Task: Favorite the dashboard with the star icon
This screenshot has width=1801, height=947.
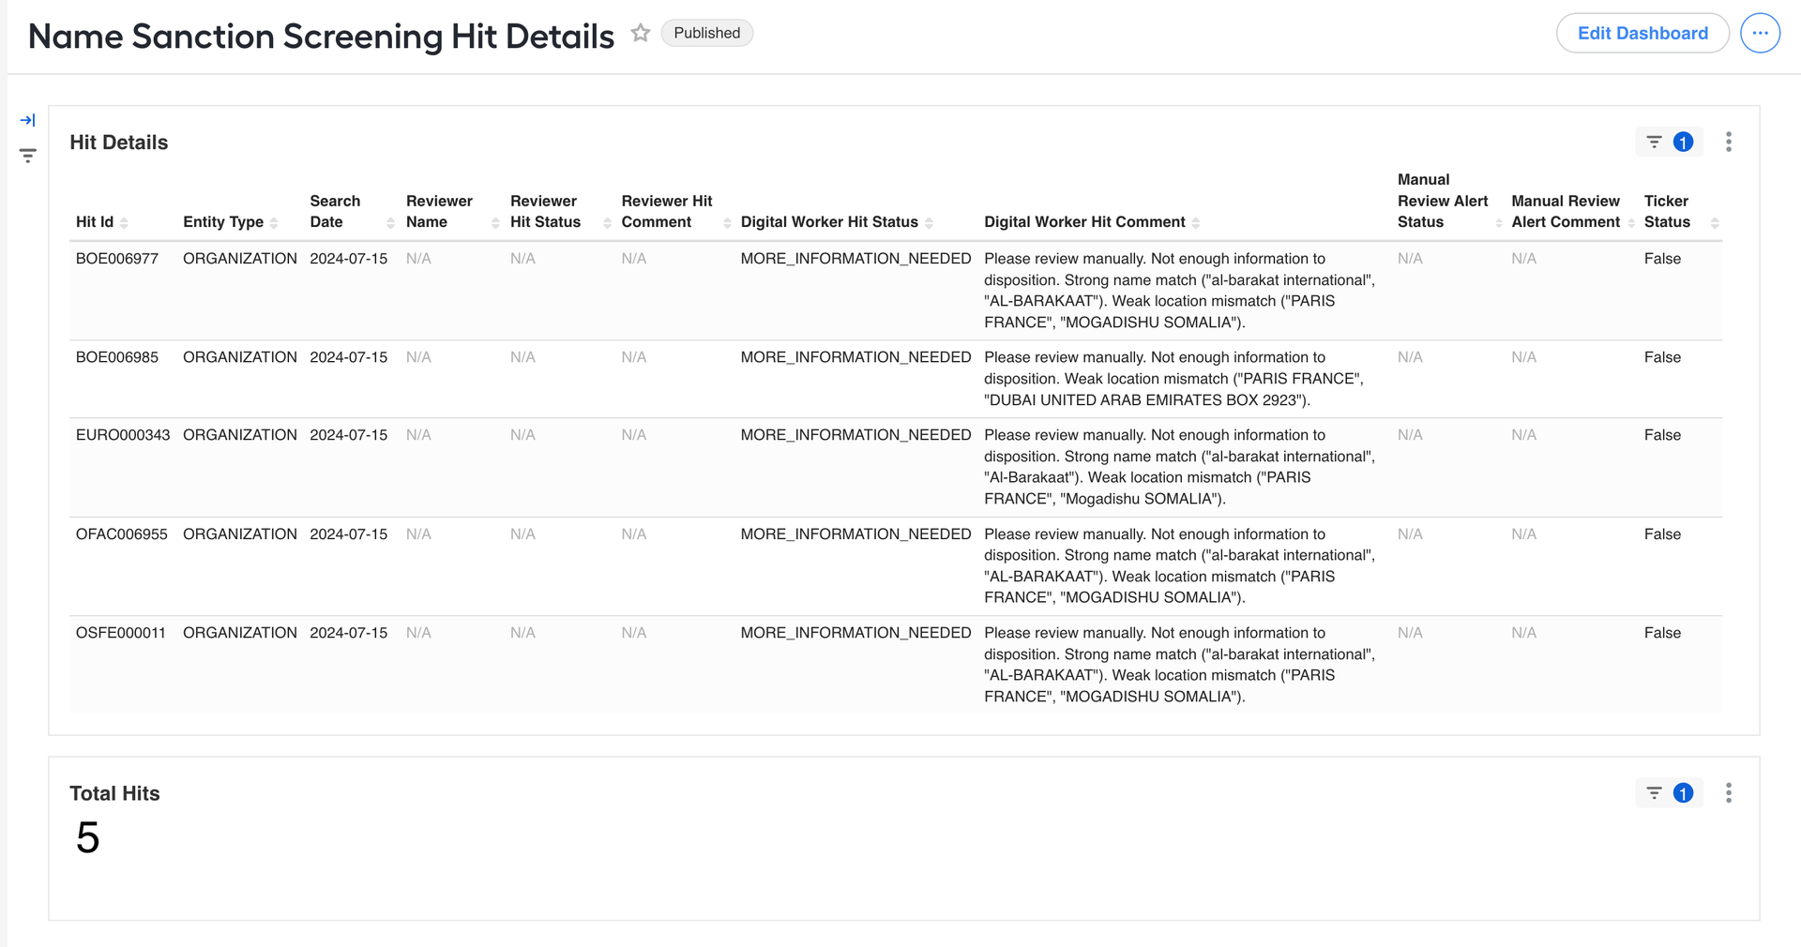Action: pyautogui.click(x=641, y=33)
